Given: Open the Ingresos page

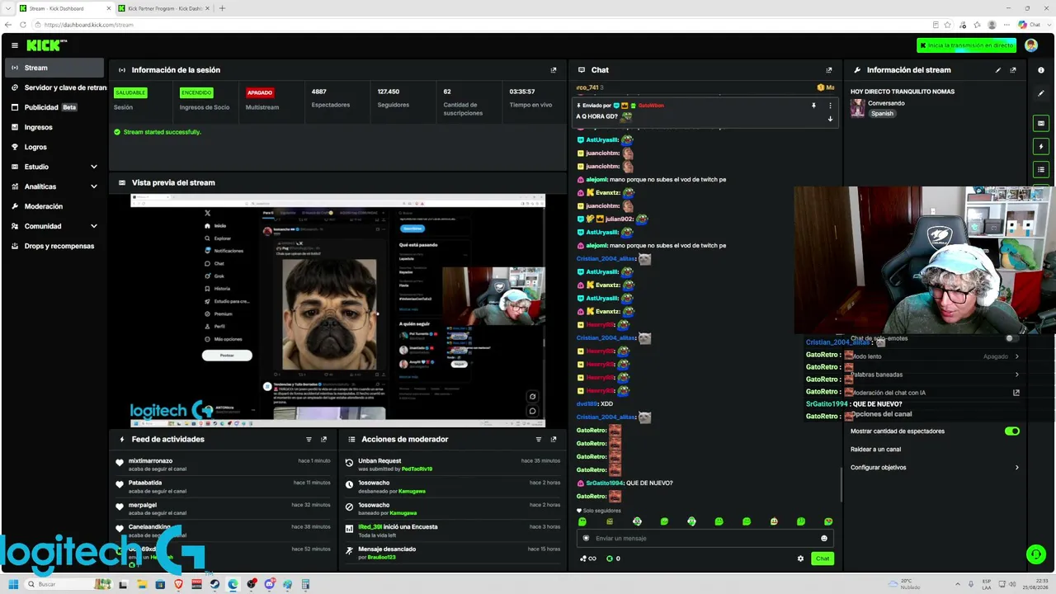Looking at the screenshot, I should [x=56, y=127].
